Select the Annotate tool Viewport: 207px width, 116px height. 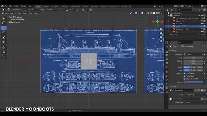[4, 47]
